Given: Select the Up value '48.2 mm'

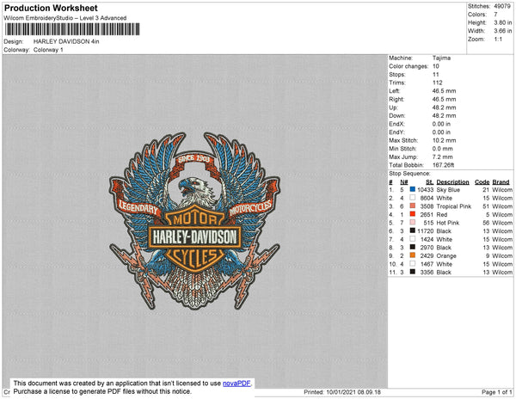Looking at the screenshot, I should coord(445,107).
